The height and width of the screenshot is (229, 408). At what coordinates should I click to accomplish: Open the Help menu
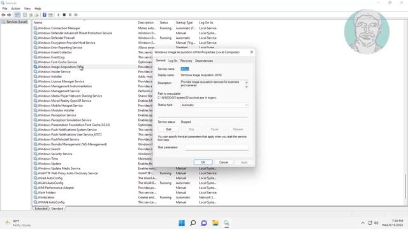[38, 8]
